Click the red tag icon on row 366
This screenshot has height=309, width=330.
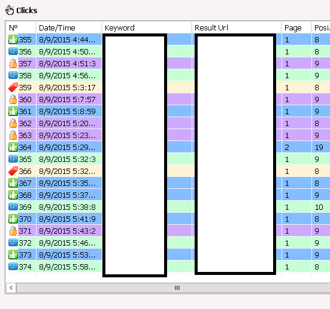(x=13, y=171)
